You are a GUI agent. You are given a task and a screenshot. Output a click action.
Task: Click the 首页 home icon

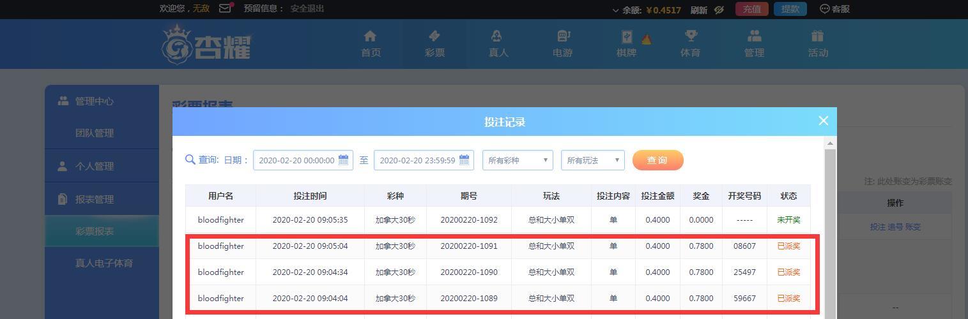[x=370, y=36]
